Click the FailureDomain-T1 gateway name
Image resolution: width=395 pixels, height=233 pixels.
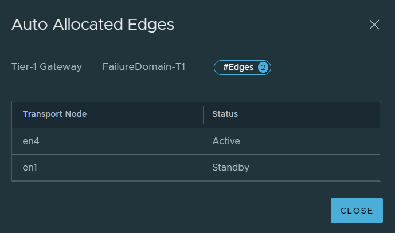click(x=144, y=66)
